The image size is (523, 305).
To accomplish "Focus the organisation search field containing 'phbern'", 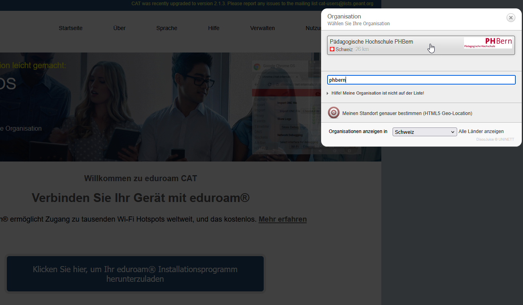I will [x=421, y=80].
